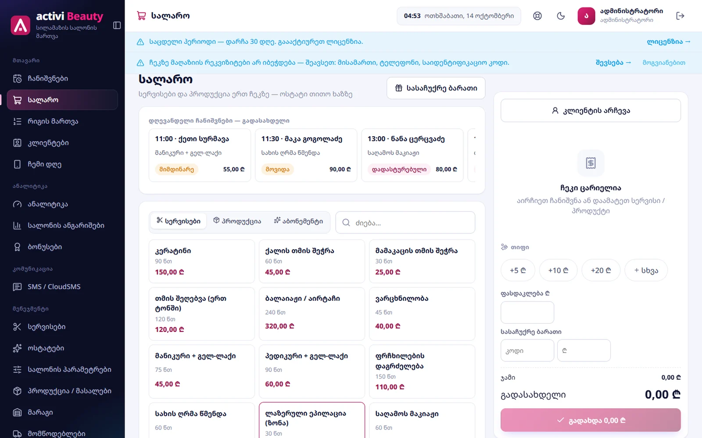Follow the შევსება link in warning banner
This screenshot has height=438, width=702.
[x=613, y=63]
